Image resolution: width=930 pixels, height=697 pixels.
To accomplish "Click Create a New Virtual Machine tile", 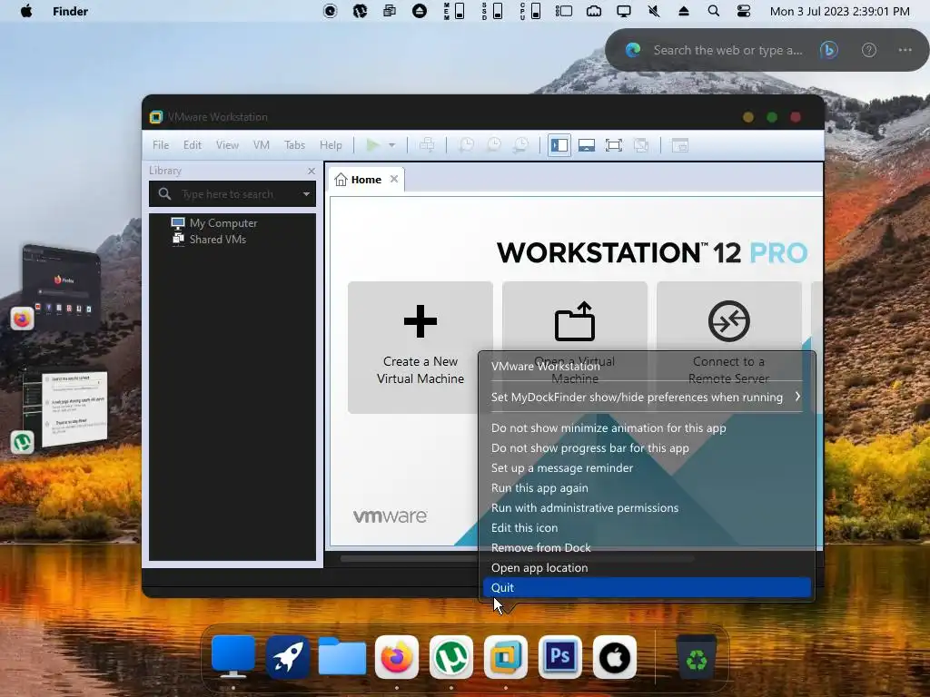I will pyautogui.click(x=420, y=348).
